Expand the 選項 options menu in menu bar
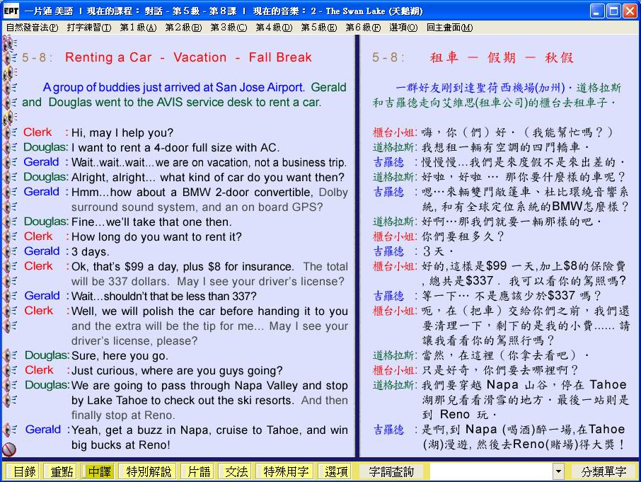Viewport: 641px width, 482px height. click(403, 28)
